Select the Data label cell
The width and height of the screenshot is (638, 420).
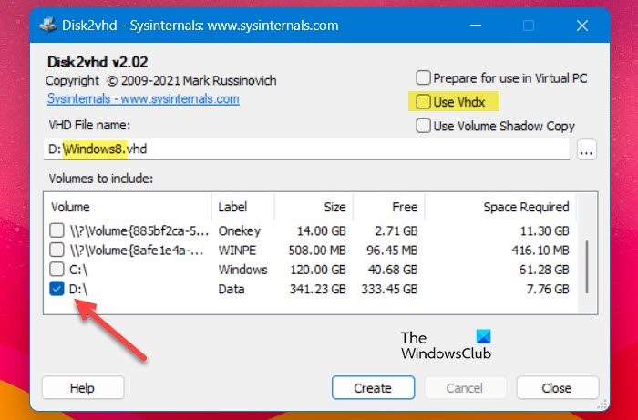232,289
